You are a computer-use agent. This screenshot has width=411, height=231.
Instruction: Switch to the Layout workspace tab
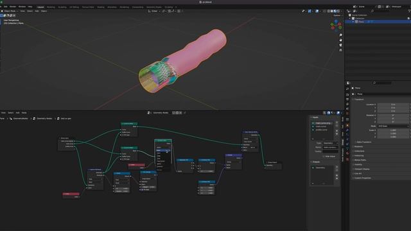pyautogui.click(x=40, y=7)
